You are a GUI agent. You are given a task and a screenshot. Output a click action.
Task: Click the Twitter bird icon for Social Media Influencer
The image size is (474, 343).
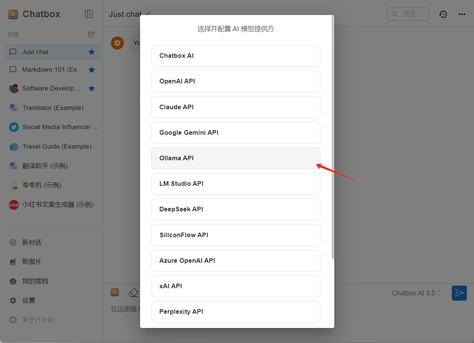coord(14,127)
